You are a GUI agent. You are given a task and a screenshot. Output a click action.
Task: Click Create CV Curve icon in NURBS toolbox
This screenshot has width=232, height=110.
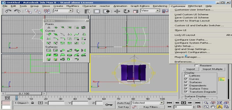[x=49, y=34]
